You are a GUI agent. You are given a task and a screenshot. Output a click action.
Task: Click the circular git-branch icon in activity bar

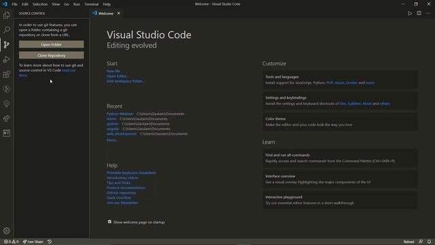point(6,89)
